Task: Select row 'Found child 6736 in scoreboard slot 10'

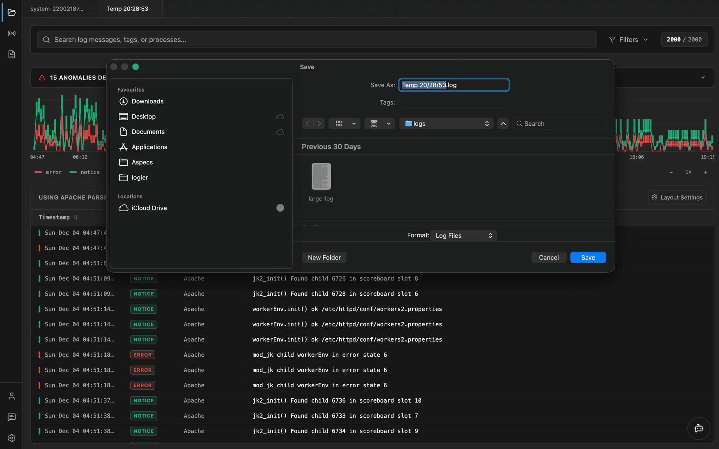Action: pos(372,400)
